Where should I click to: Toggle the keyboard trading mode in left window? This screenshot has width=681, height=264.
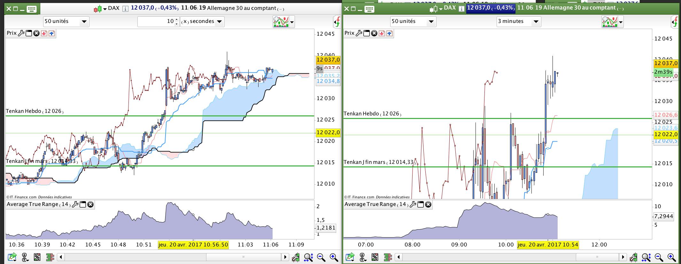point(32,9)
